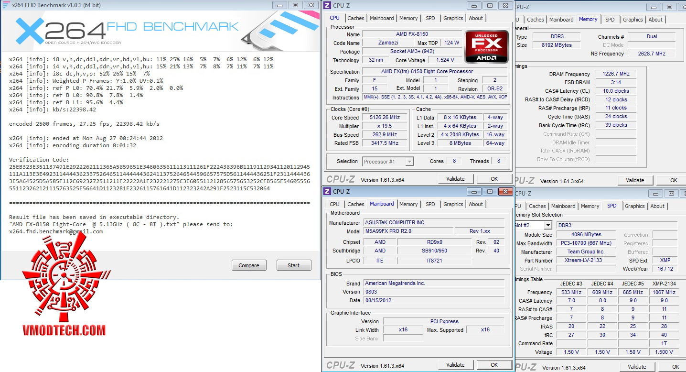The height and width of the screenshot is (372, 686).
Task: Open Graphics tab in CPU-Z processor window
Action: 453,18
